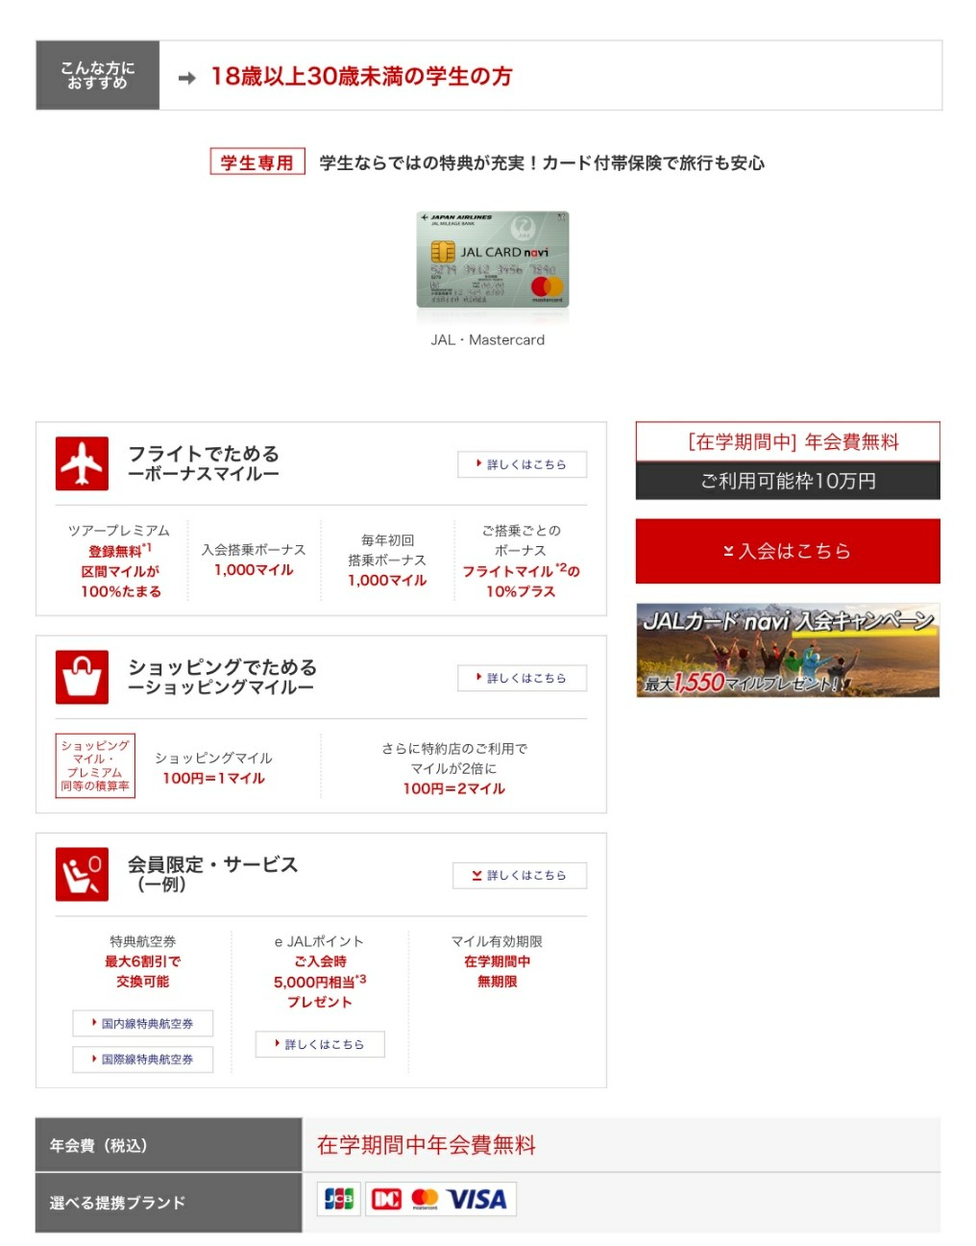976x1246 pixels.
Task: Click the 入会搭乗ボーナス 1,000マイル text
Action: 254,560
